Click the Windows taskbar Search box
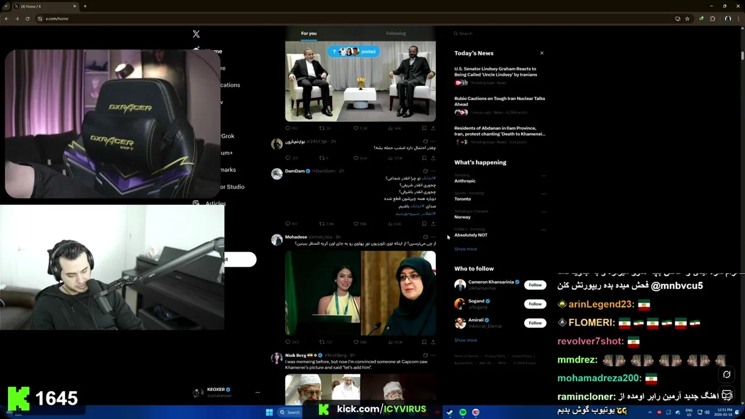Viewport: 745px width, 419px height. [290, 412]
